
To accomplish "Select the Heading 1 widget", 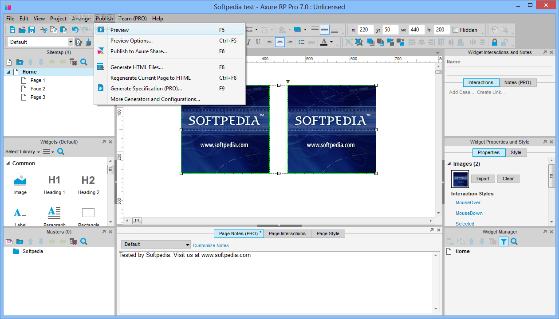I will point(54,184).
